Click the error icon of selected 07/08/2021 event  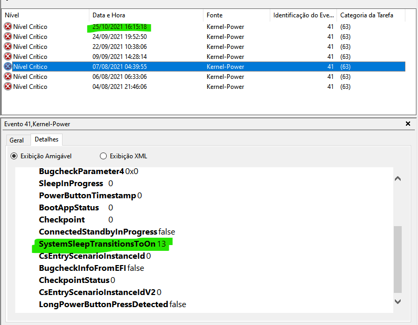pyautogui.click(x=8, y=66)
